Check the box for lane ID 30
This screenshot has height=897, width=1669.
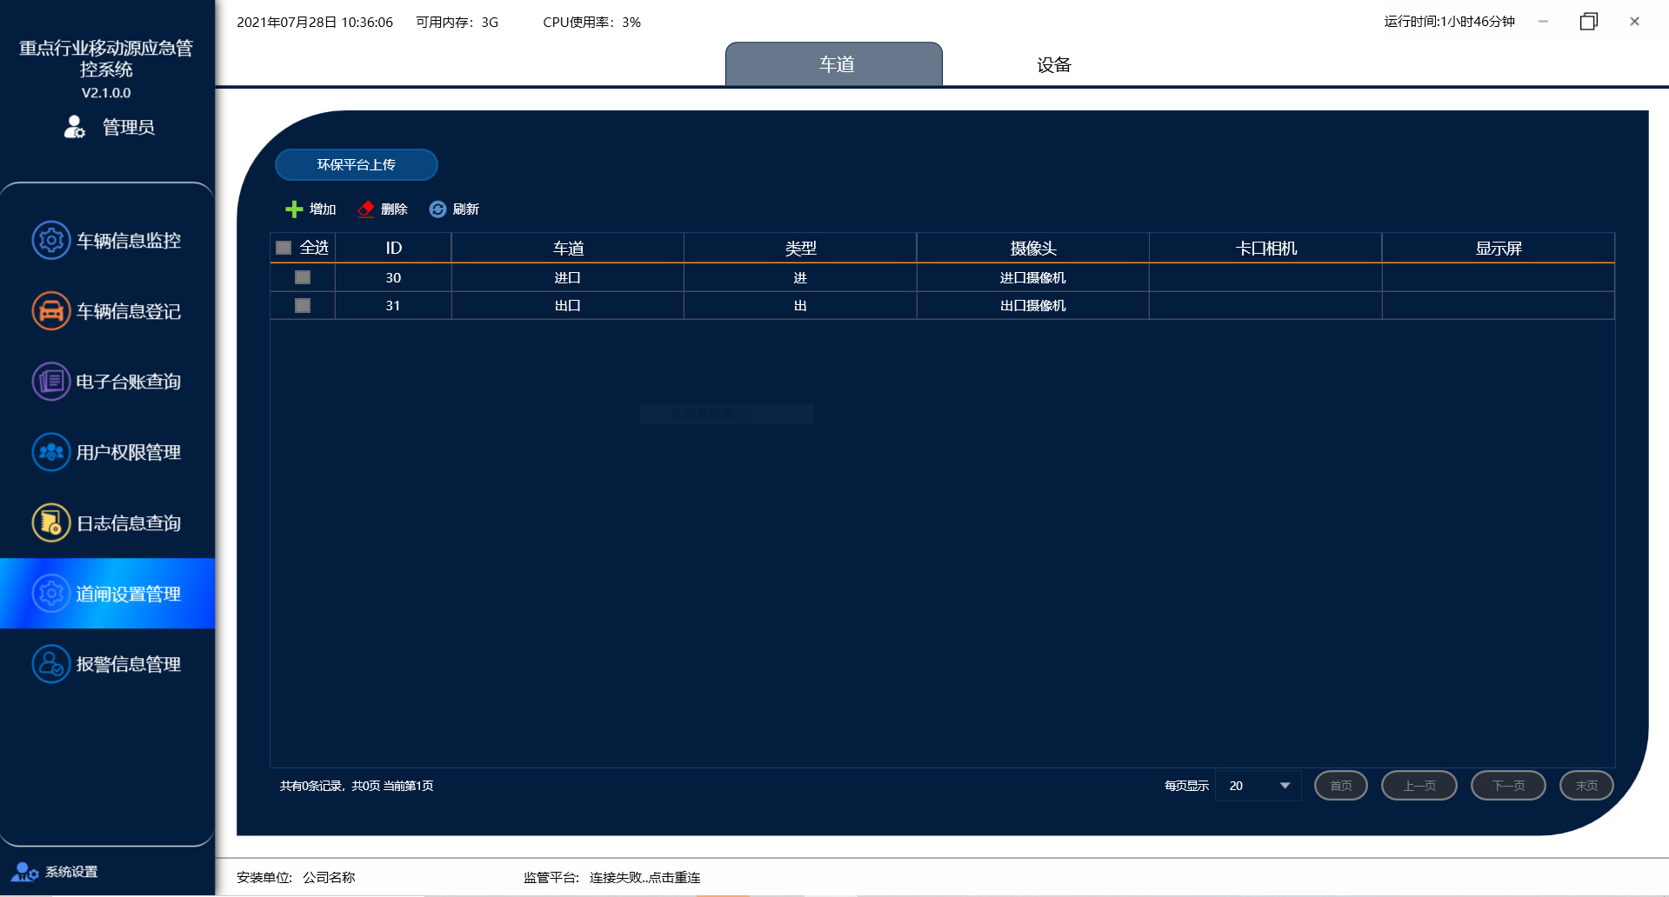303,277
